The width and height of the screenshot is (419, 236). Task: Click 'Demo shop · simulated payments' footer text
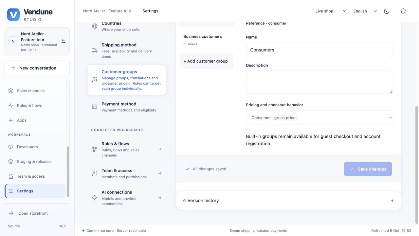coord(259,231)
